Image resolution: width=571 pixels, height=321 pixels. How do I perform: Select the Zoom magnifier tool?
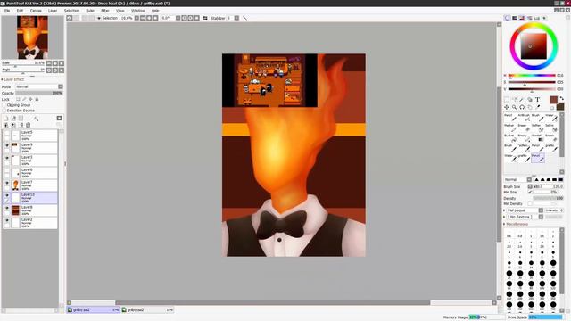pyautogui.click(x=514, y=107)
